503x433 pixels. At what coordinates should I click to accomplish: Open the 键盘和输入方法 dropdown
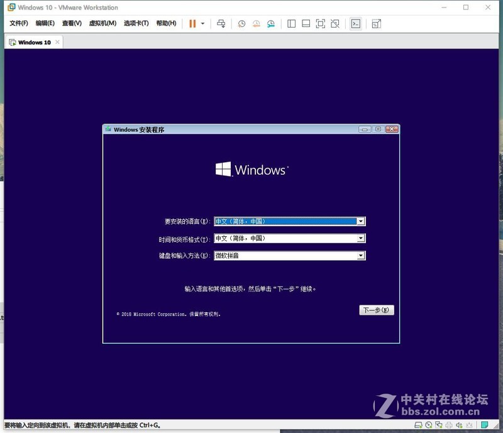[x=361, y=255]
